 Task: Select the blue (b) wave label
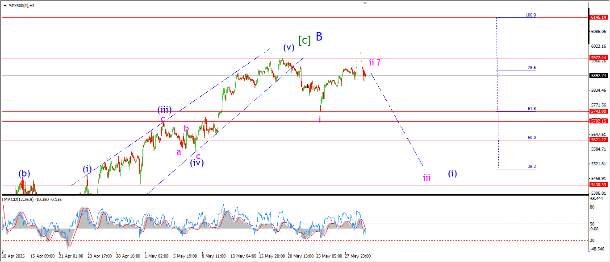click(24, 173)
